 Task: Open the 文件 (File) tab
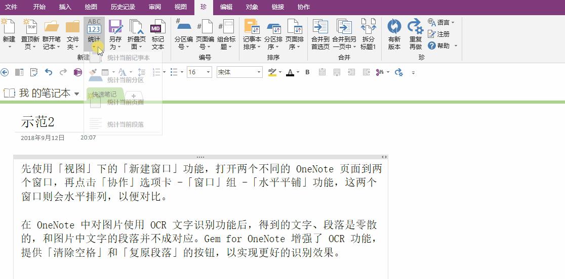pos(11,7)
